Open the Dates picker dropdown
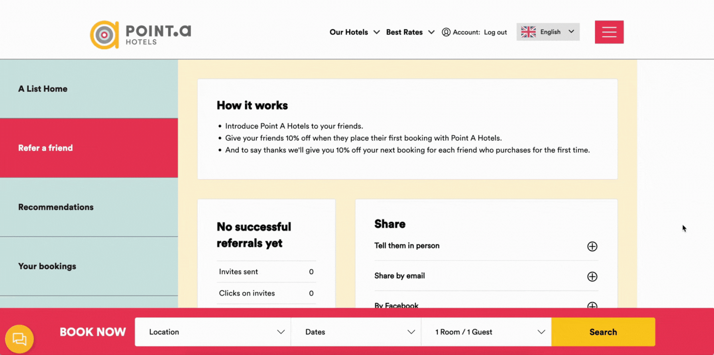 pos(356,332)
